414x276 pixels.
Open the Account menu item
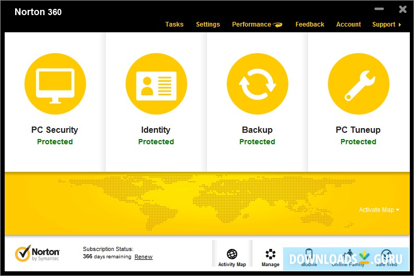click(348, 24)
